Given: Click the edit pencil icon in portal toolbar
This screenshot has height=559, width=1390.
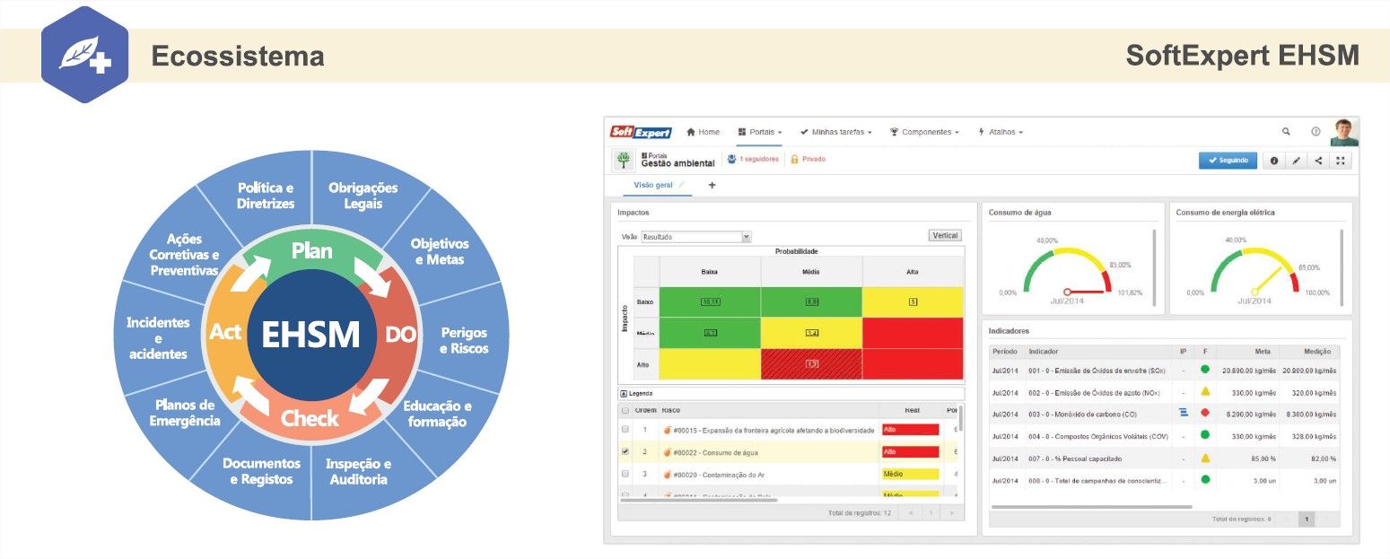Looking at the screenshot, I should (x=1296, y=161).
